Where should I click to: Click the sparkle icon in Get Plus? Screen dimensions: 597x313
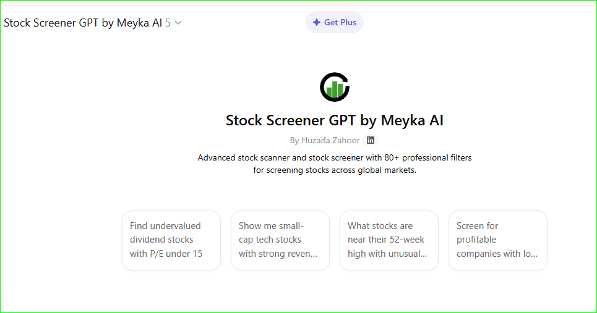[x=316, y=22]
